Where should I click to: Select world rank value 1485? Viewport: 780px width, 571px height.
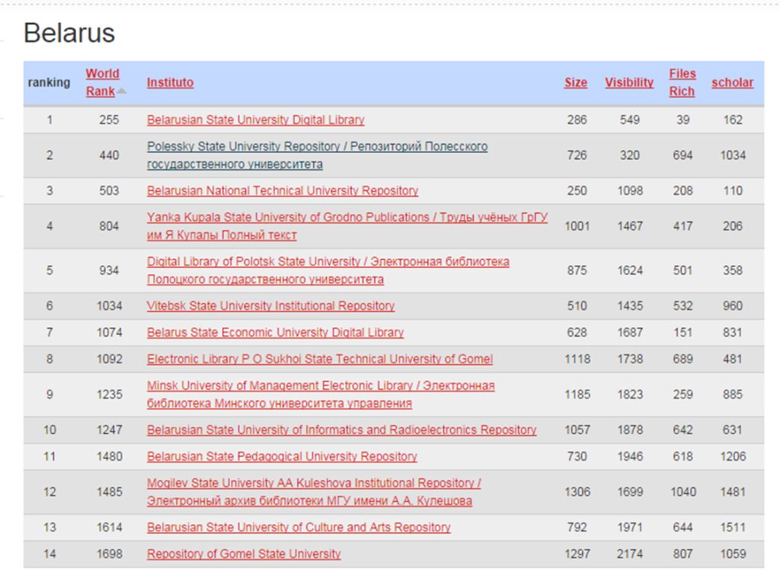pos(109,492)
